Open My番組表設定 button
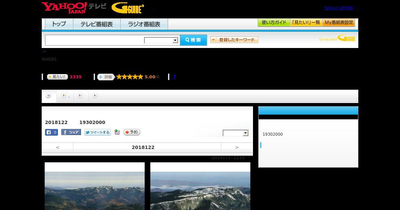 (339, 23)
